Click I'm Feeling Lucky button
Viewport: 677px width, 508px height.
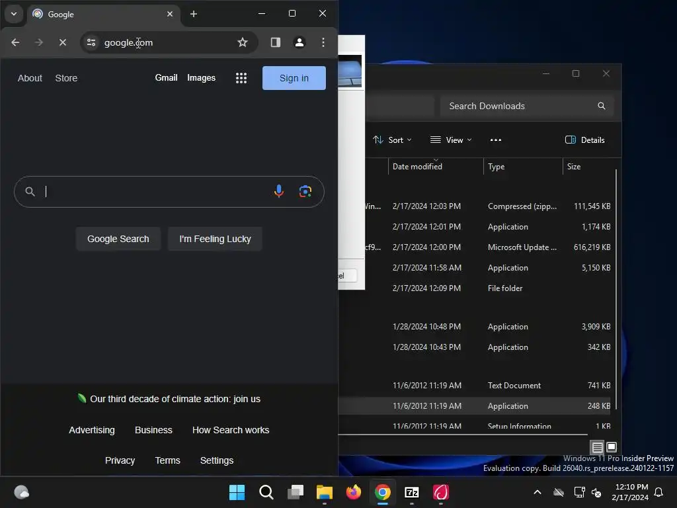click(215, 239)
